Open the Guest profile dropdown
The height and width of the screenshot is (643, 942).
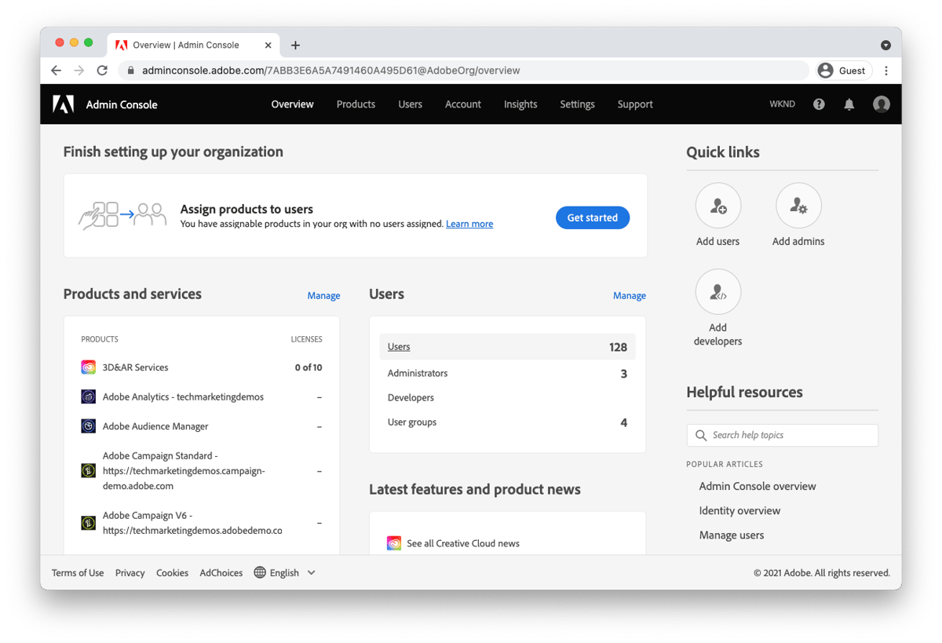coord(843,70)
